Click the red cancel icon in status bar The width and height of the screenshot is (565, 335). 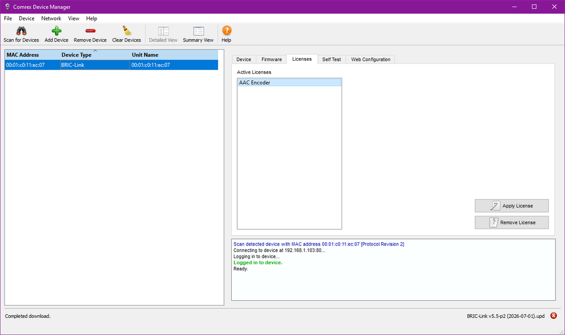click(553, 316)
